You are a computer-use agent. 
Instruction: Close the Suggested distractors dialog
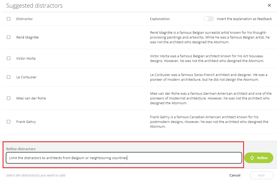(x=269, y=5)
